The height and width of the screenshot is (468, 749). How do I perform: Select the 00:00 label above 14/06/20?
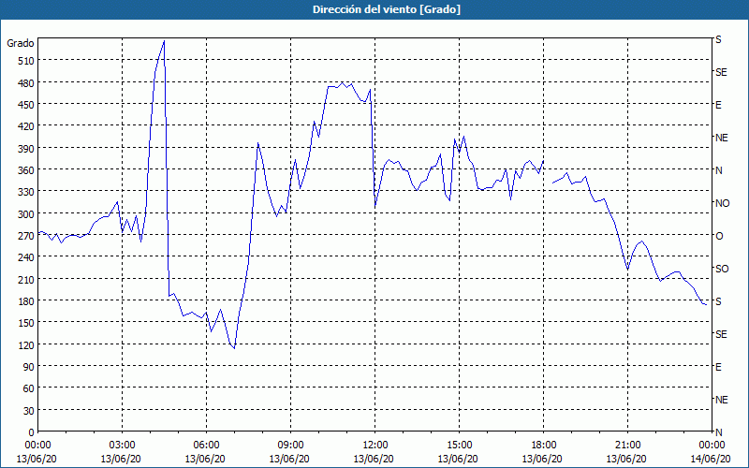712,446
